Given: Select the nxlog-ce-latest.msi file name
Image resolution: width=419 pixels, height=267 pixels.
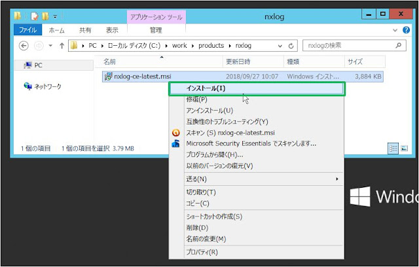Looking at the screenshot, I should [x=143, y=77].
